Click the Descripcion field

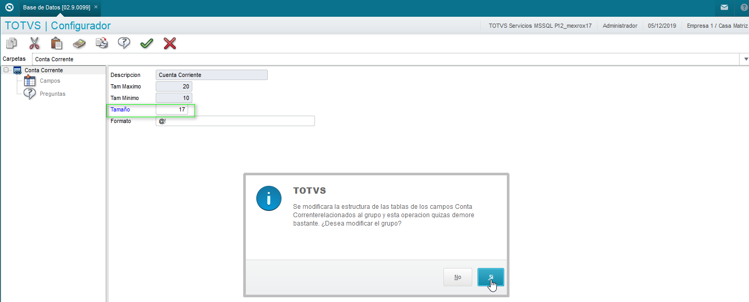[x=212, y=75]
